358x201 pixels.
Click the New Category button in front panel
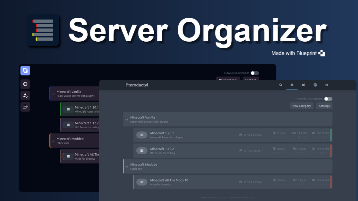[302, 106]
